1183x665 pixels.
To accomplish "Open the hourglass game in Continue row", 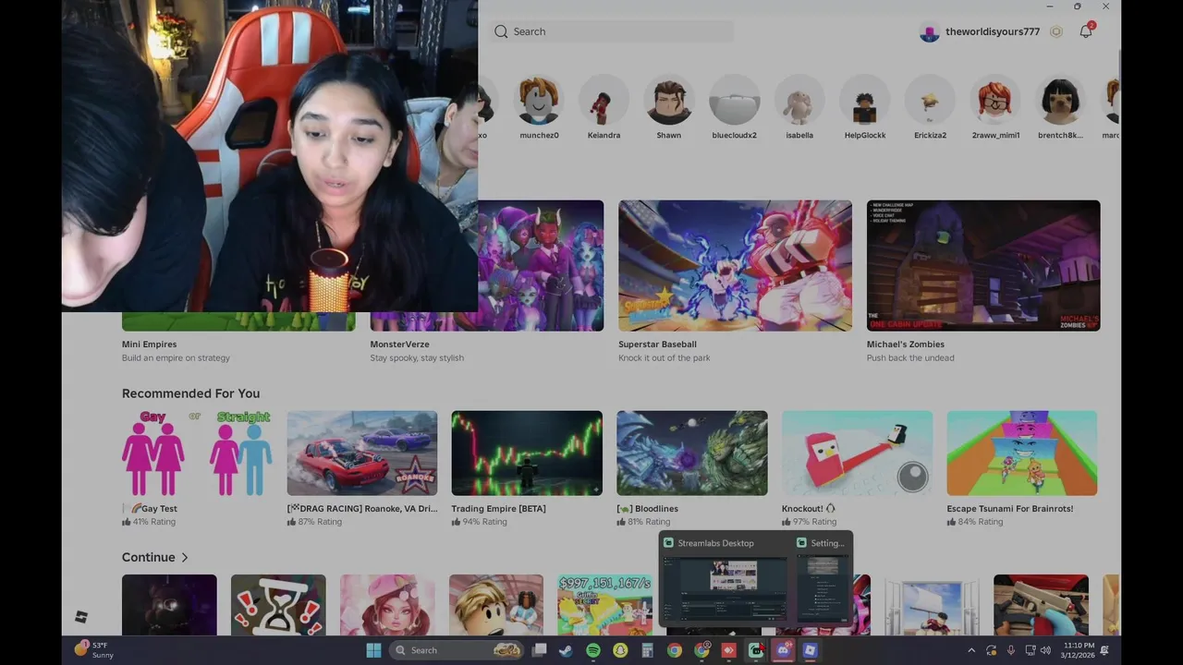I will (278, 605).
